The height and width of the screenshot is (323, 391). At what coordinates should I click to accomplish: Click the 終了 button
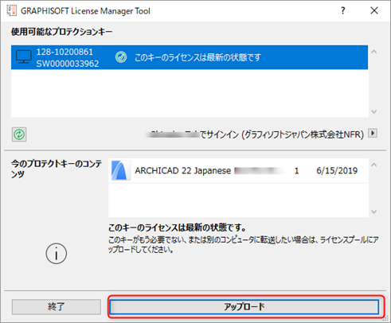pyautogui.click(x=57, y=307)
